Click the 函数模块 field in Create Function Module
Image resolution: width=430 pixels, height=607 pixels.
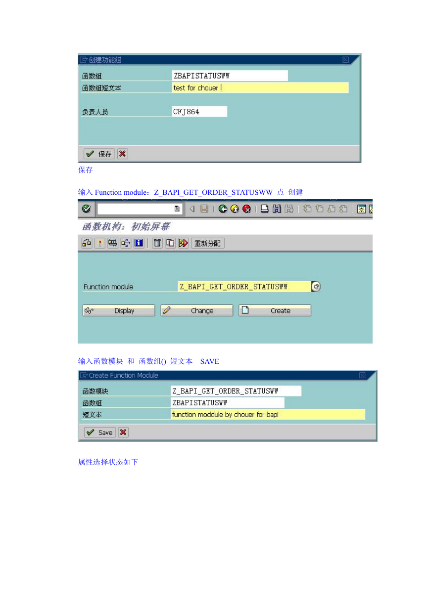[236, 391]
